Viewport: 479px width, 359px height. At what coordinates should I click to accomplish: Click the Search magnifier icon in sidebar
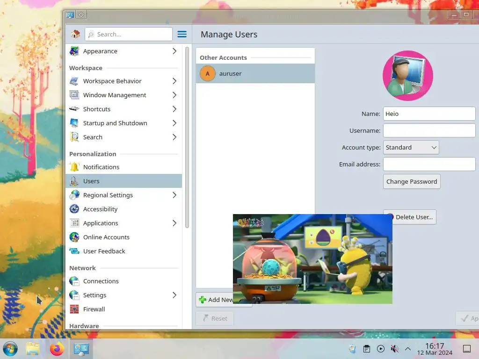[74, 137]
